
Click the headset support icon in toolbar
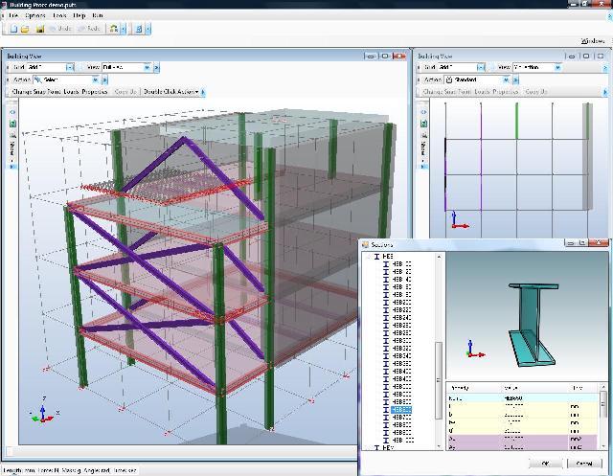pos(115,29)
